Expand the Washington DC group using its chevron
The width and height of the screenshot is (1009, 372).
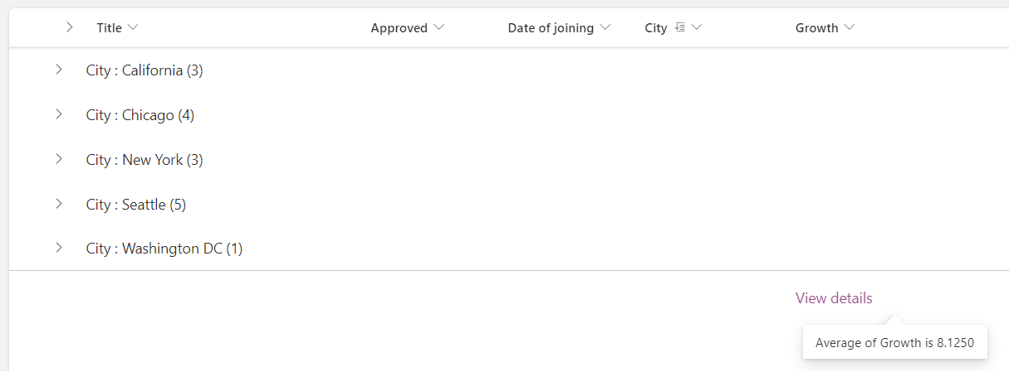tap(59, 248)
